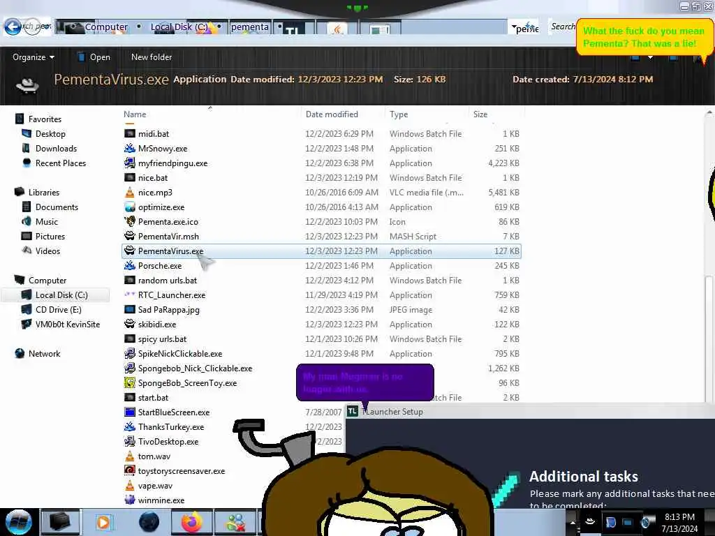The height and width of the screenshot is (536, 715).
Task: Select the Pementa.exe.ico icon
Action: coord(130,221)
